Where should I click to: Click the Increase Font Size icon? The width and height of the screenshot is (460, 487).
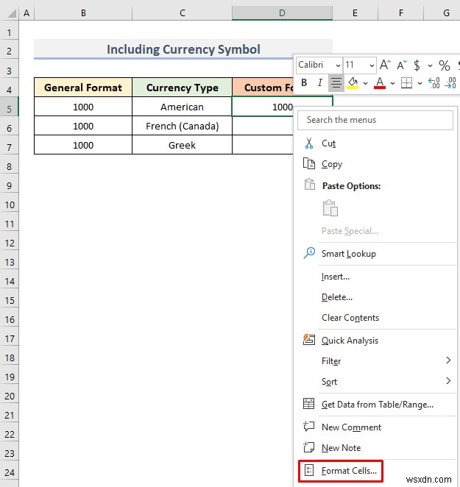(386, 65)
